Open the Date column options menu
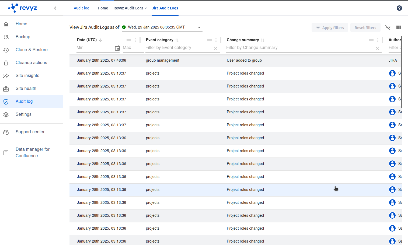The width and height of the screenshot is (408, 245). point(135,40)
